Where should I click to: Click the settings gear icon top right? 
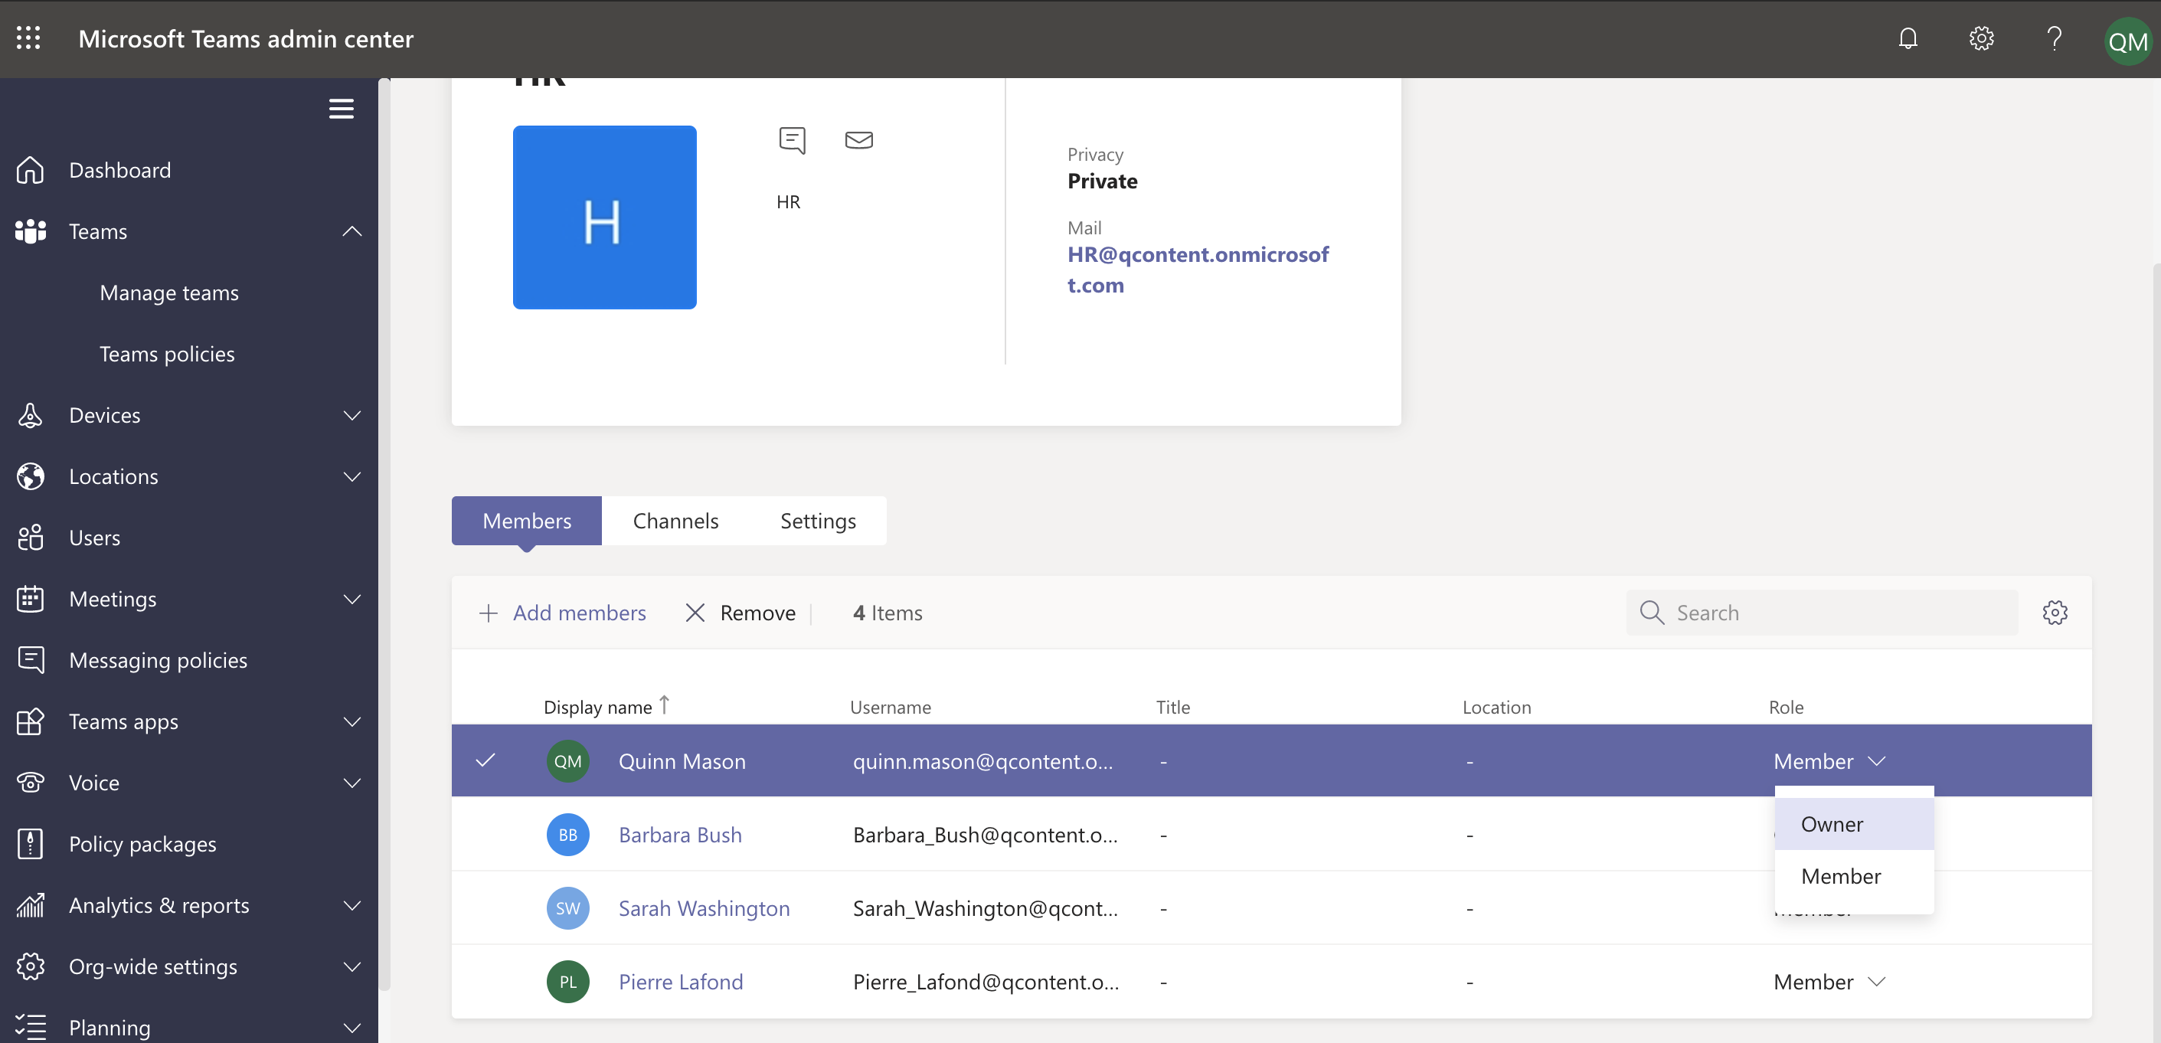(x=1980, y=38)
